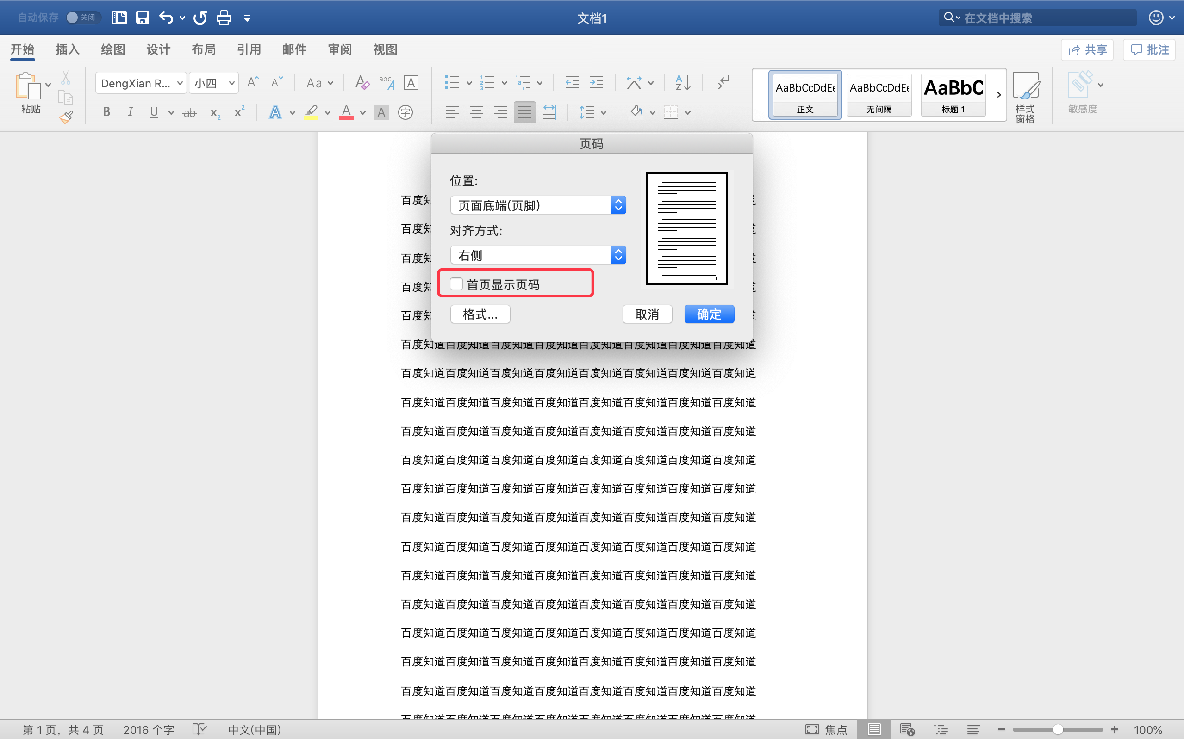Clear formatting with eraser A icon

point(362,83)
